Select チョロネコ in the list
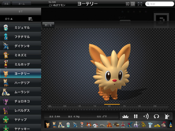The height and width of the screenshot is (131, 175). [21, 101]
